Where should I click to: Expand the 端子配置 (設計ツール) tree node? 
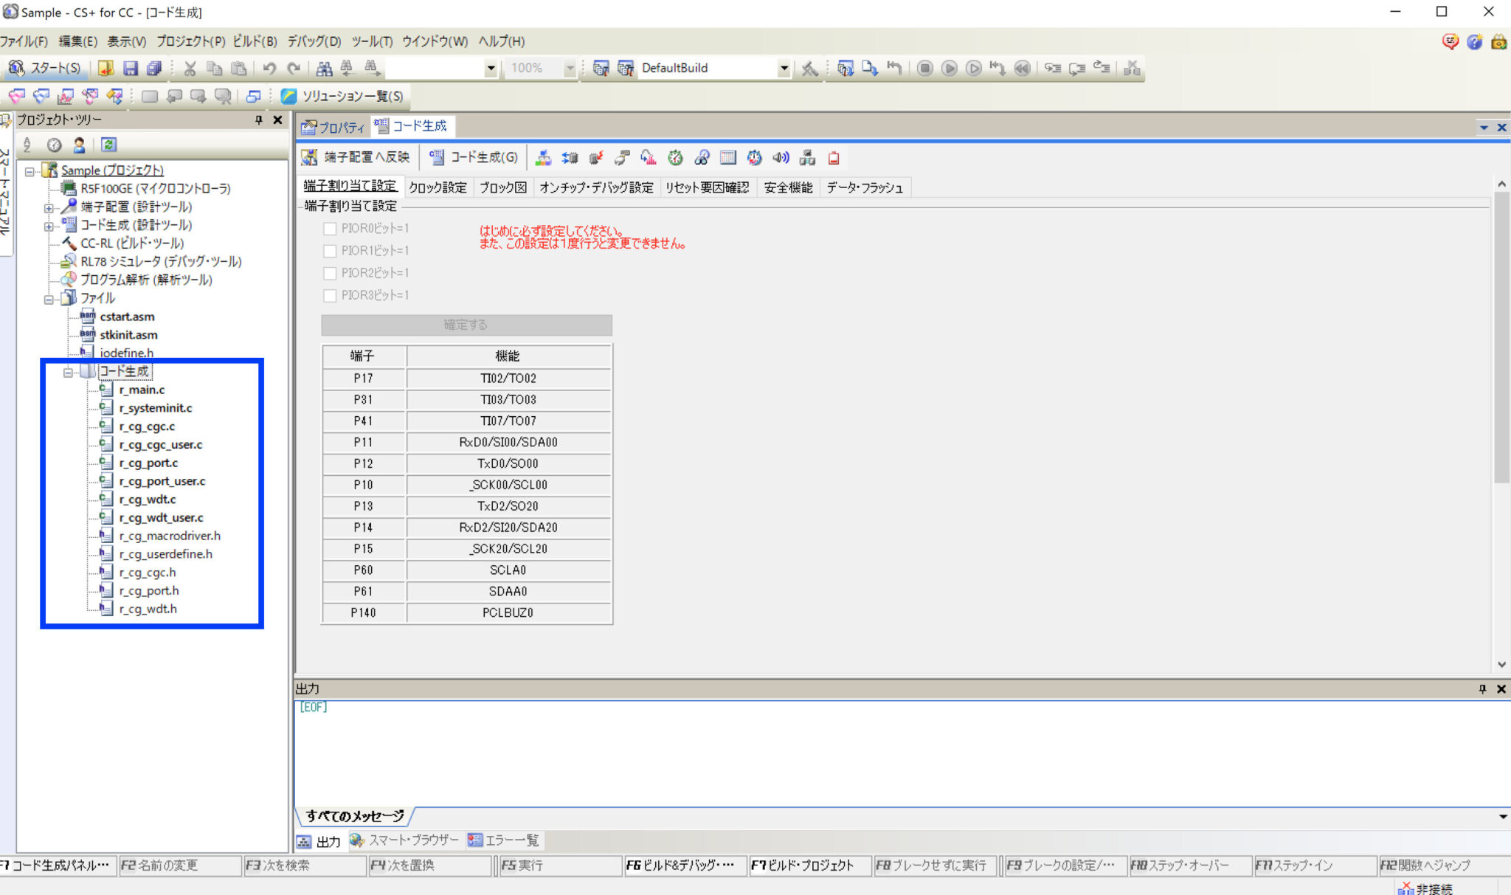pos(49,207)
